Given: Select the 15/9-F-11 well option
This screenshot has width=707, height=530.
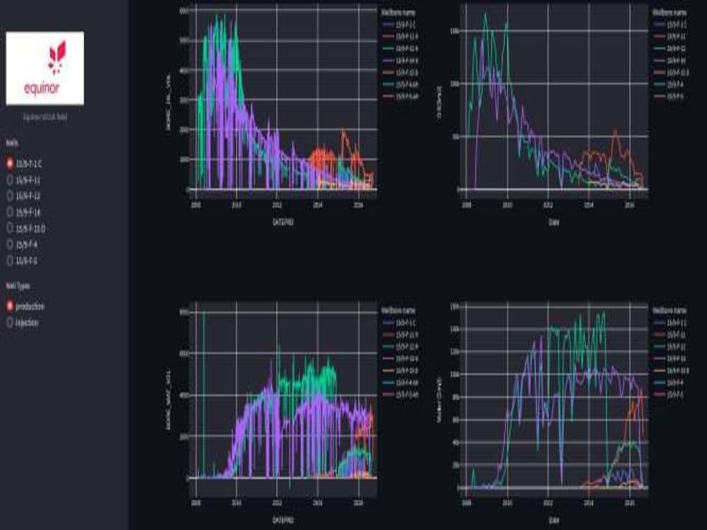Looking at the screenshot, I should point(9,180).
